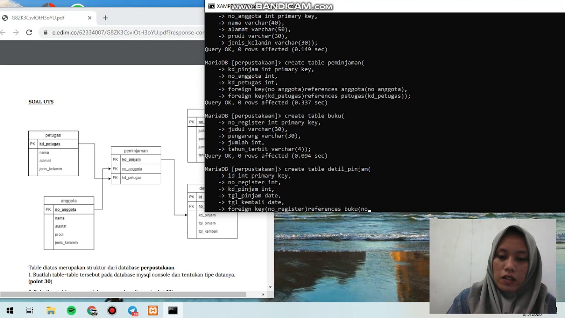
Task: Click 'create table buku(' console line
Action: 314,116
